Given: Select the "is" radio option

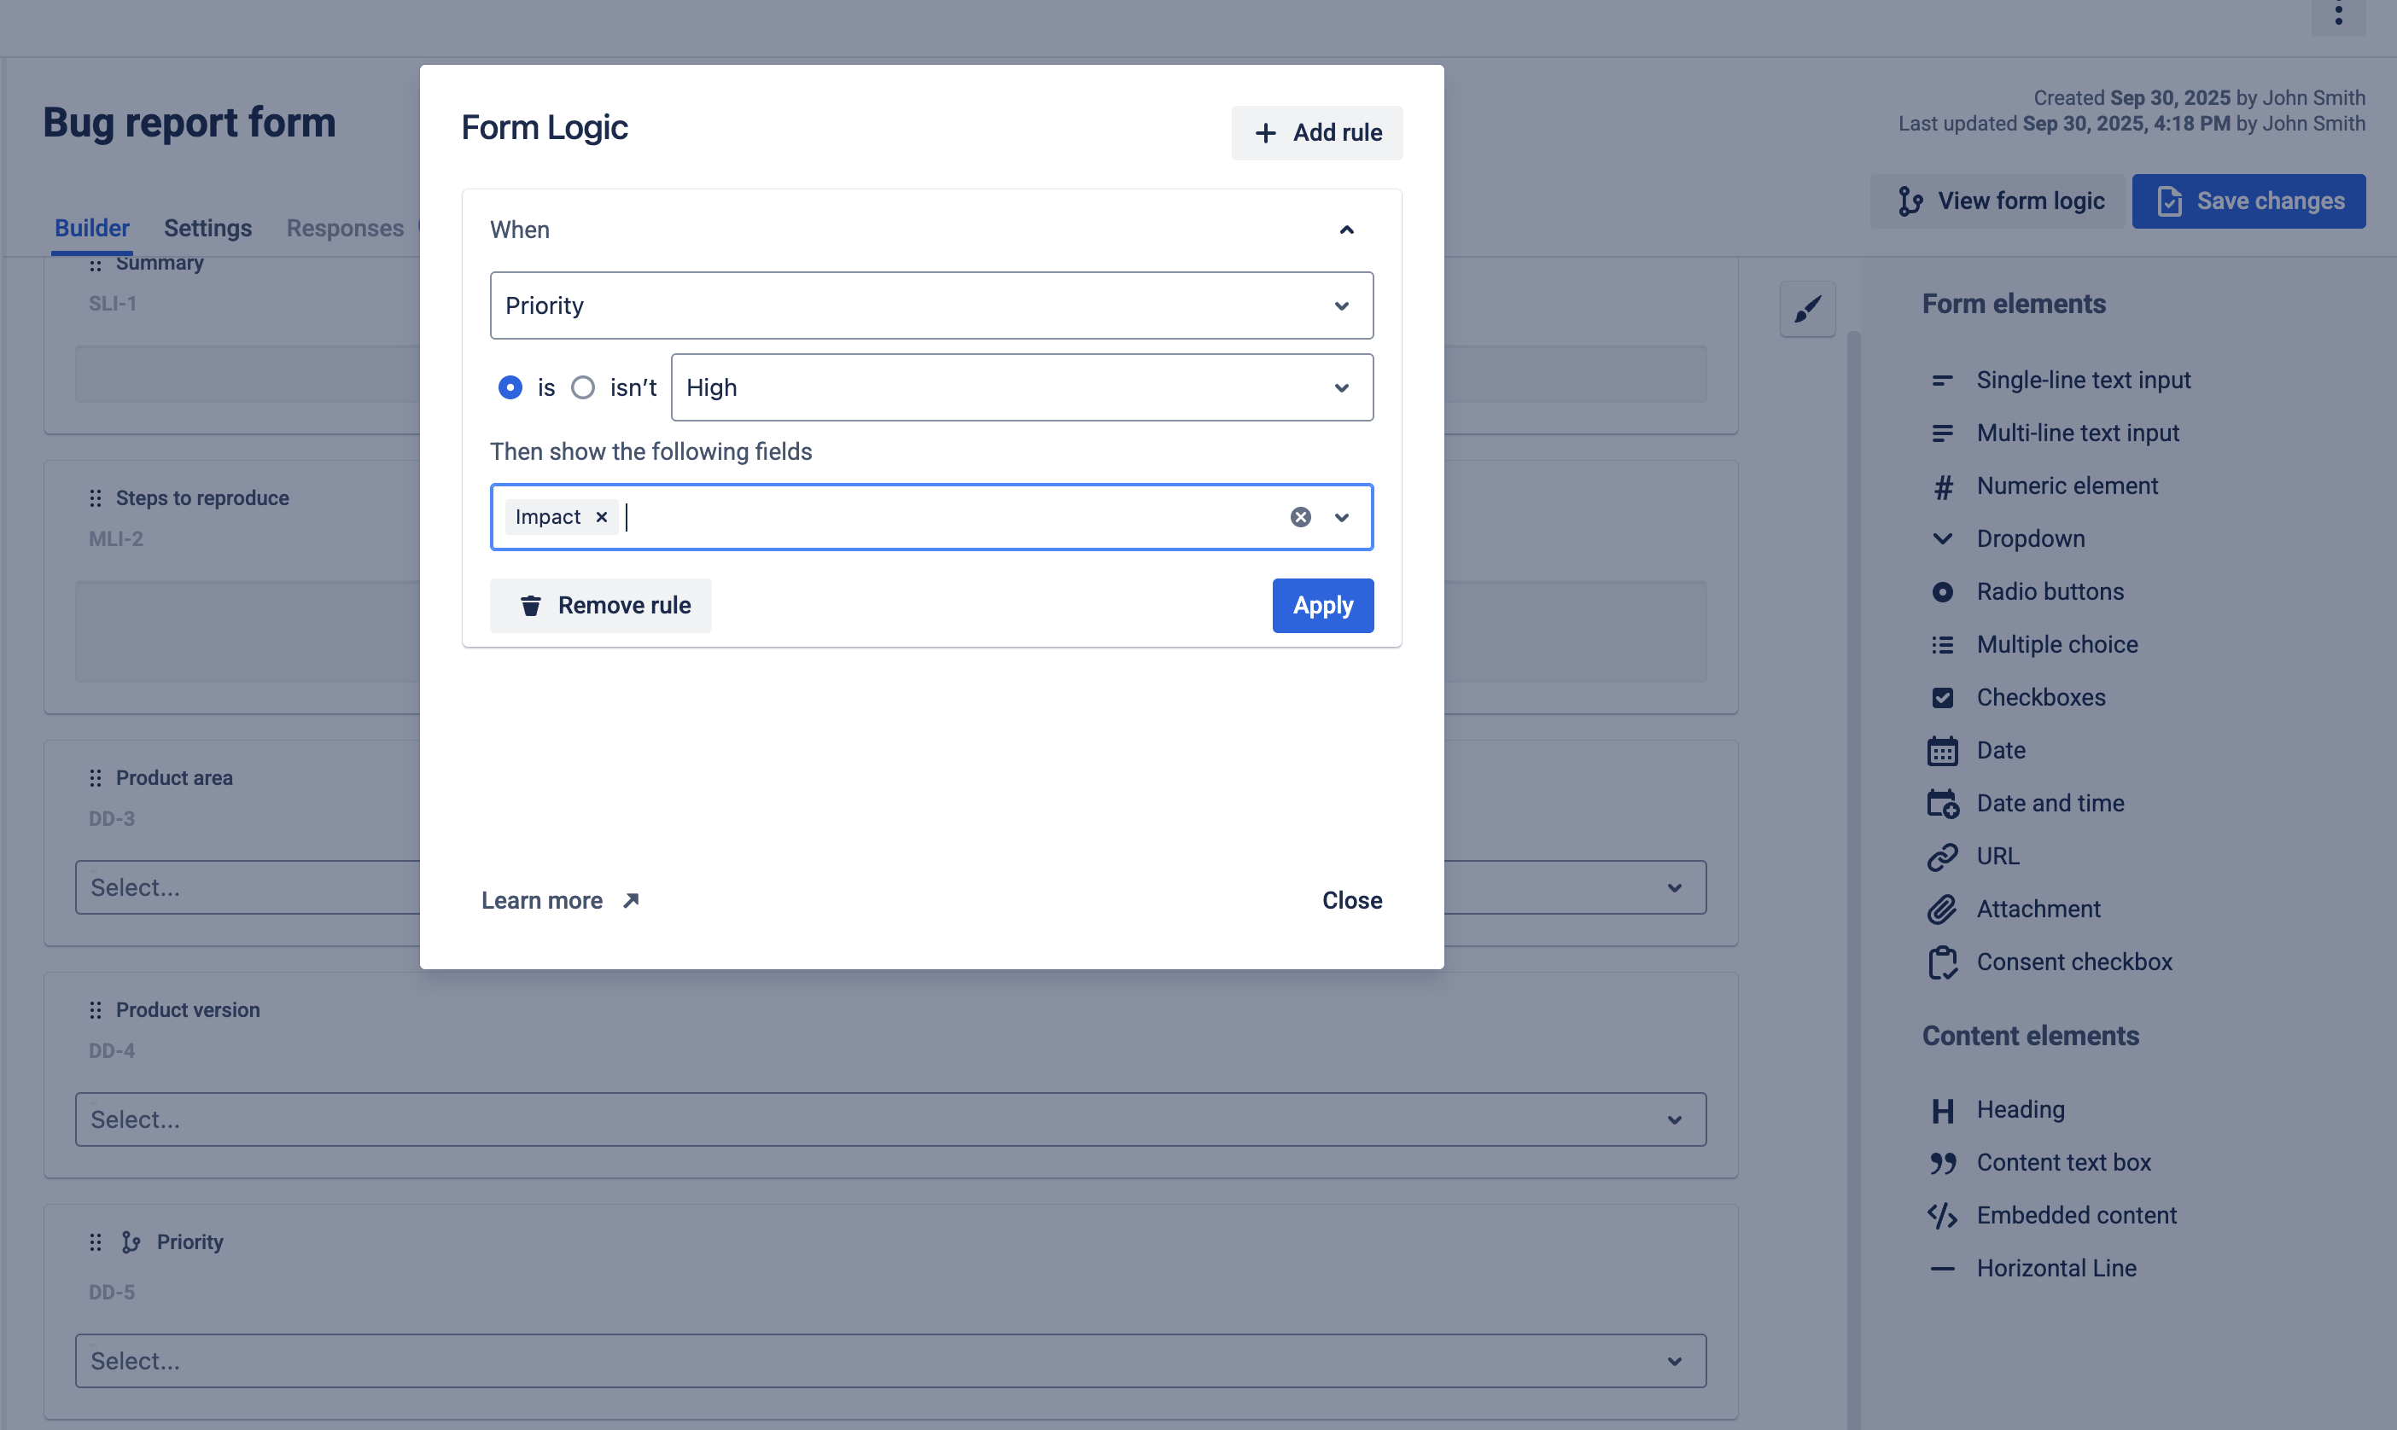Looking at the screenshot, I should tap(510, 387).
